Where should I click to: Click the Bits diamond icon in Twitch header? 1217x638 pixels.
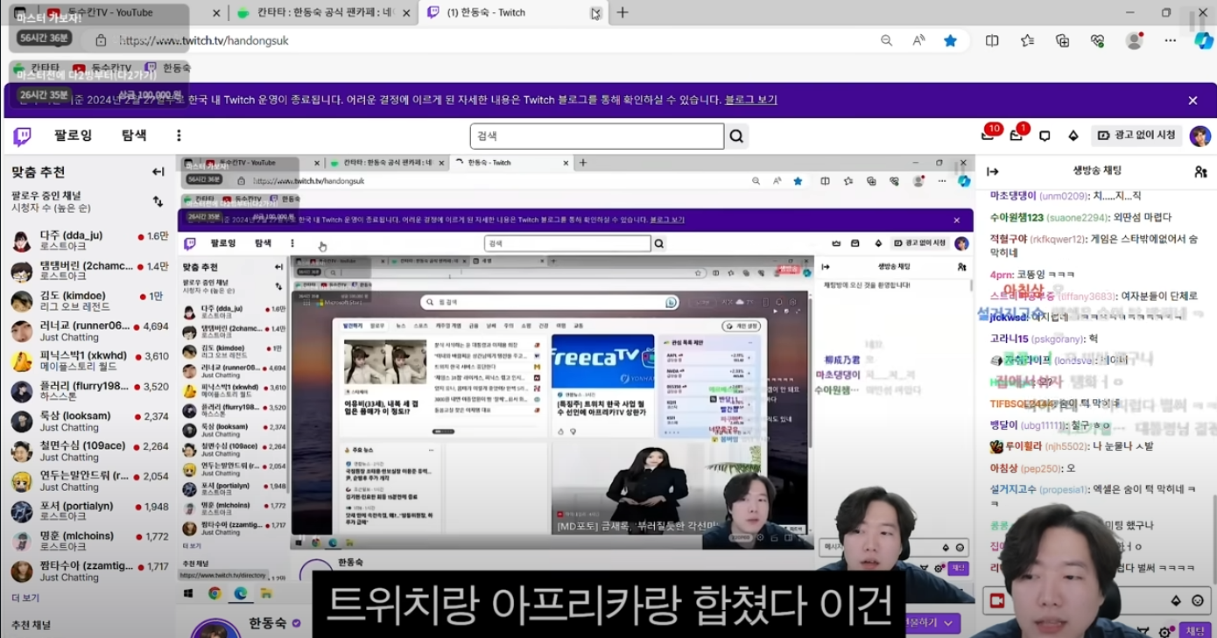point(1073,136)
